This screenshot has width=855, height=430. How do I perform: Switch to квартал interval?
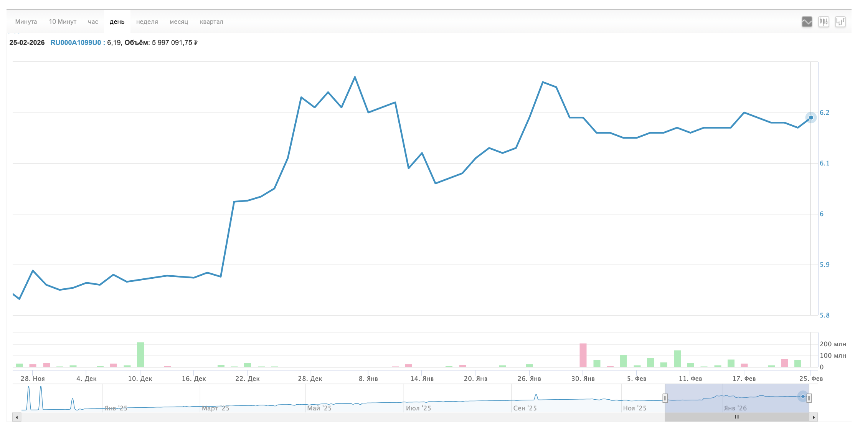211,22
